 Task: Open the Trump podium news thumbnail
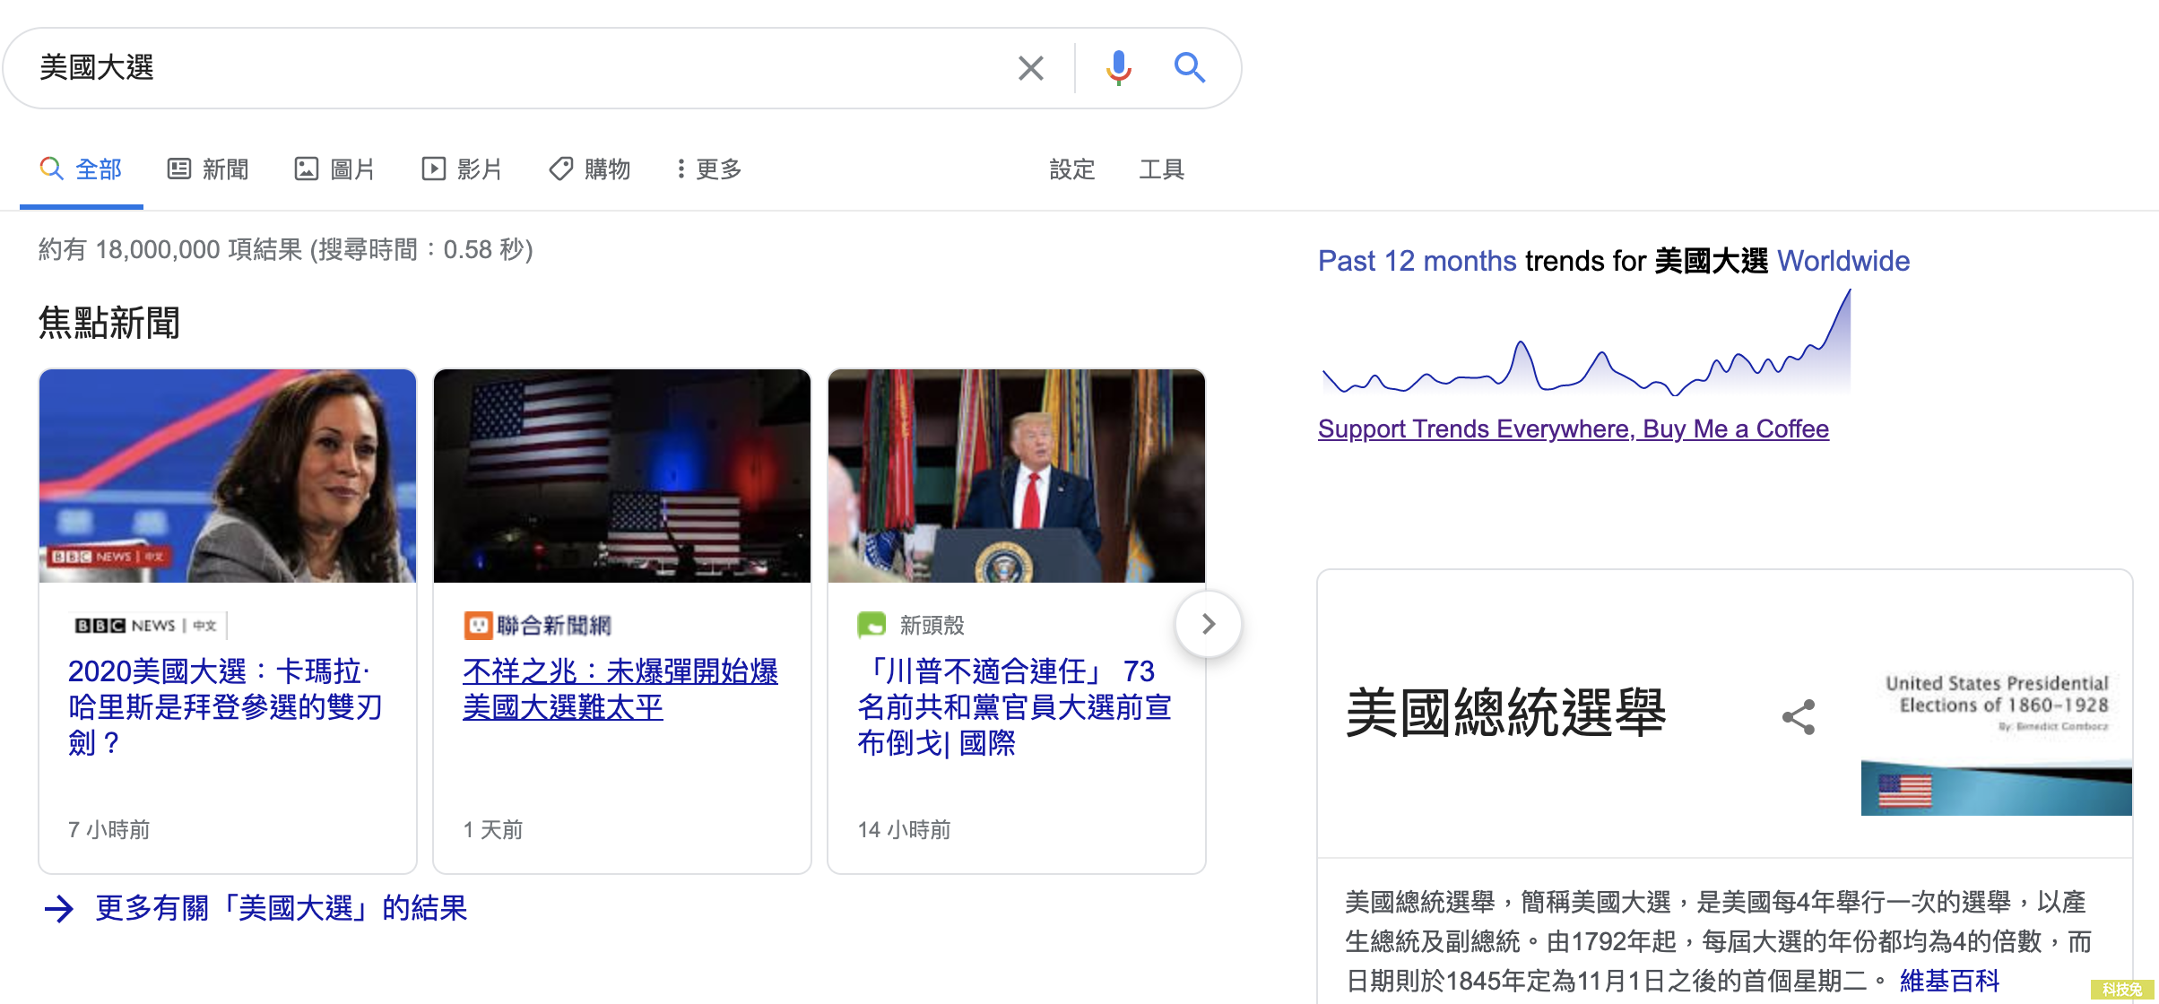(1017, 476)
